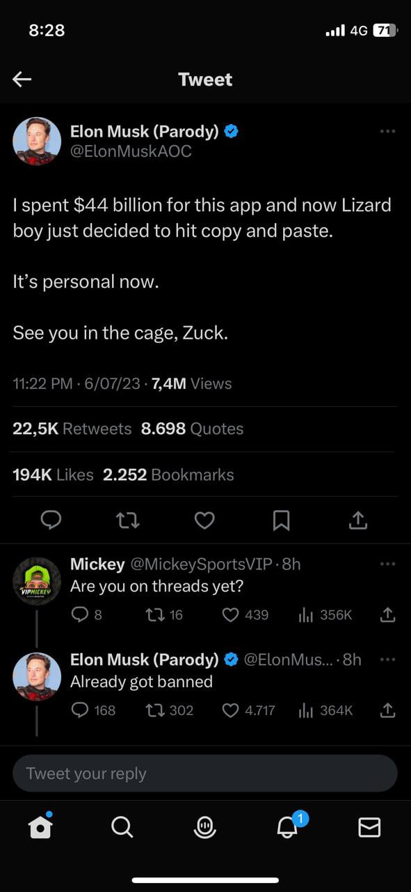Viewport: 411px width, 892px height.
Task: View the 194K Likes list
Action: click(x=49, y=475)
